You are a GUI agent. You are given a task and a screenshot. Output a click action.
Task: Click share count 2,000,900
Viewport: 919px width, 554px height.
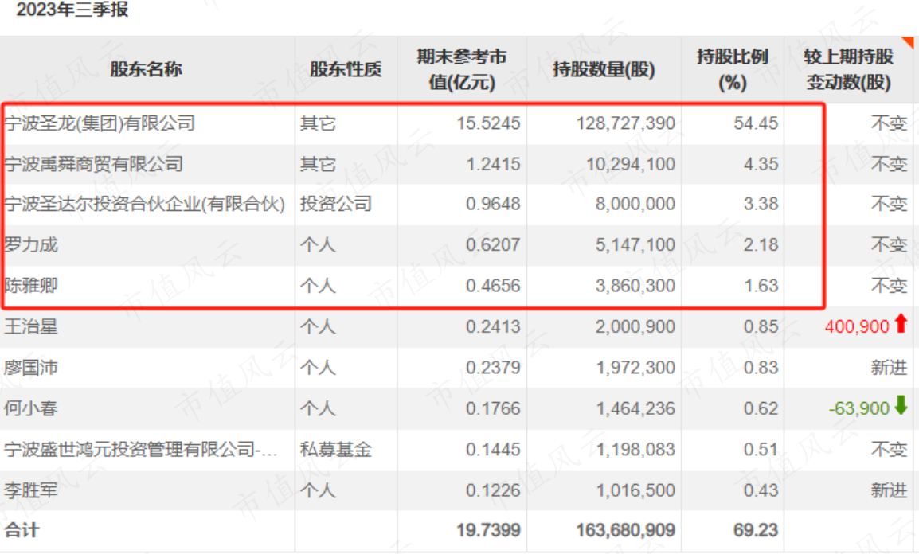(x=635, y=326)
